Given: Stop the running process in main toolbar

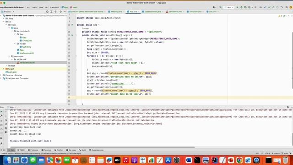Looking at the screenshot, I should click(255, 7).
